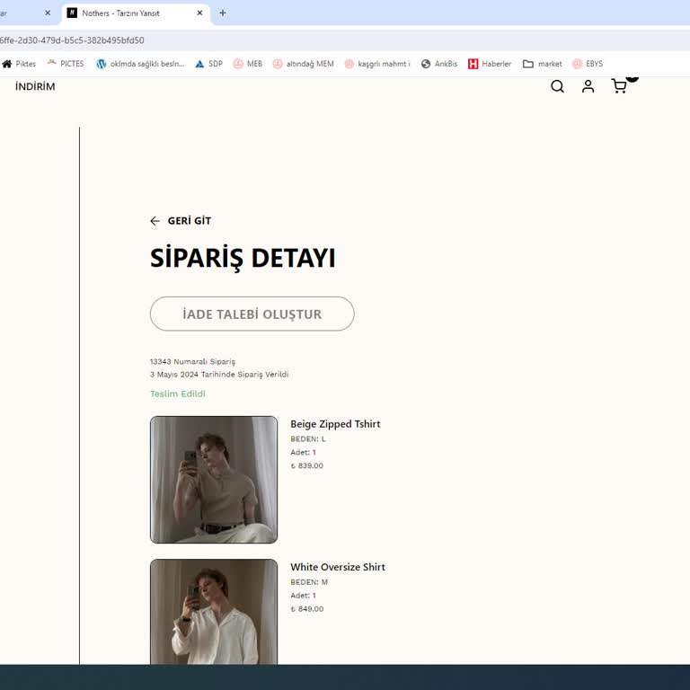Screen dimensions: 690x690
Task: Click the BEDEN: M size text
Action: point(309,582)
